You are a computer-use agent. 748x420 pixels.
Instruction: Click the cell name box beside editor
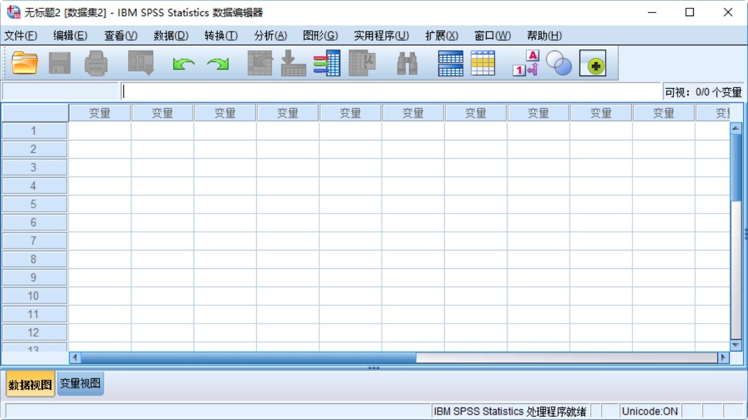coord(61,92)
